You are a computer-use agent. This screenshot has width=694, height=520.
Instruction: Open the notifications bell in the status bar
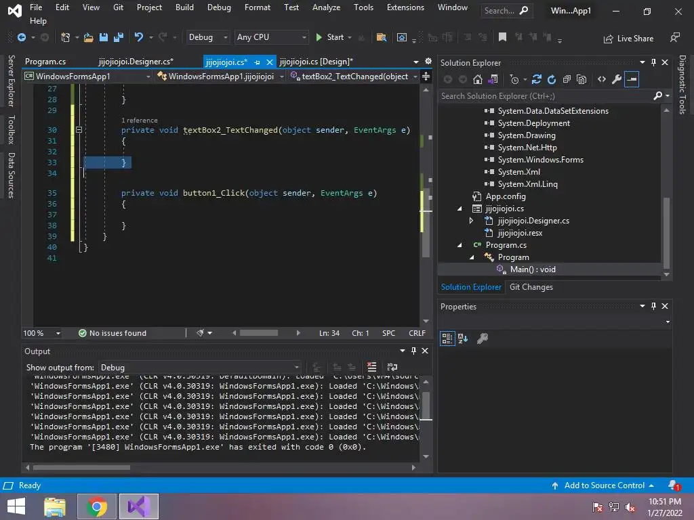click(x=674, y=485)
